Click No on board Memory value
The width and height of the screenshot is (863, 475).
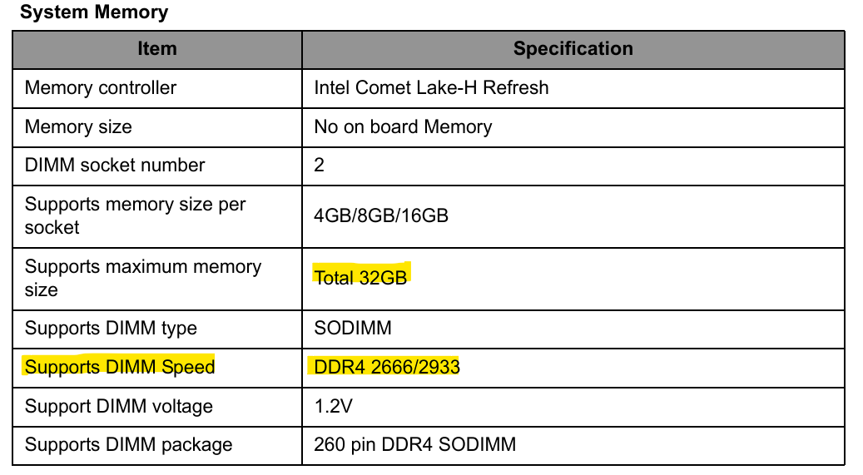pyautogui.click(x=403, y=127)
